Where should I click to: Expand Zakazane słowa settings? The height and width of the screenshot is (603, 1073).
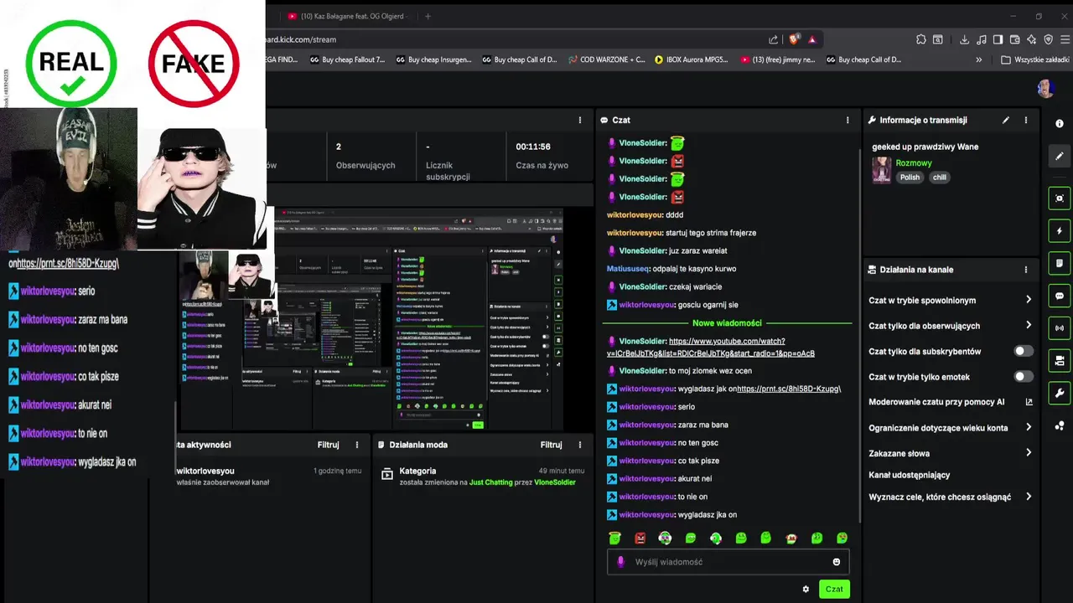point(949,453)
